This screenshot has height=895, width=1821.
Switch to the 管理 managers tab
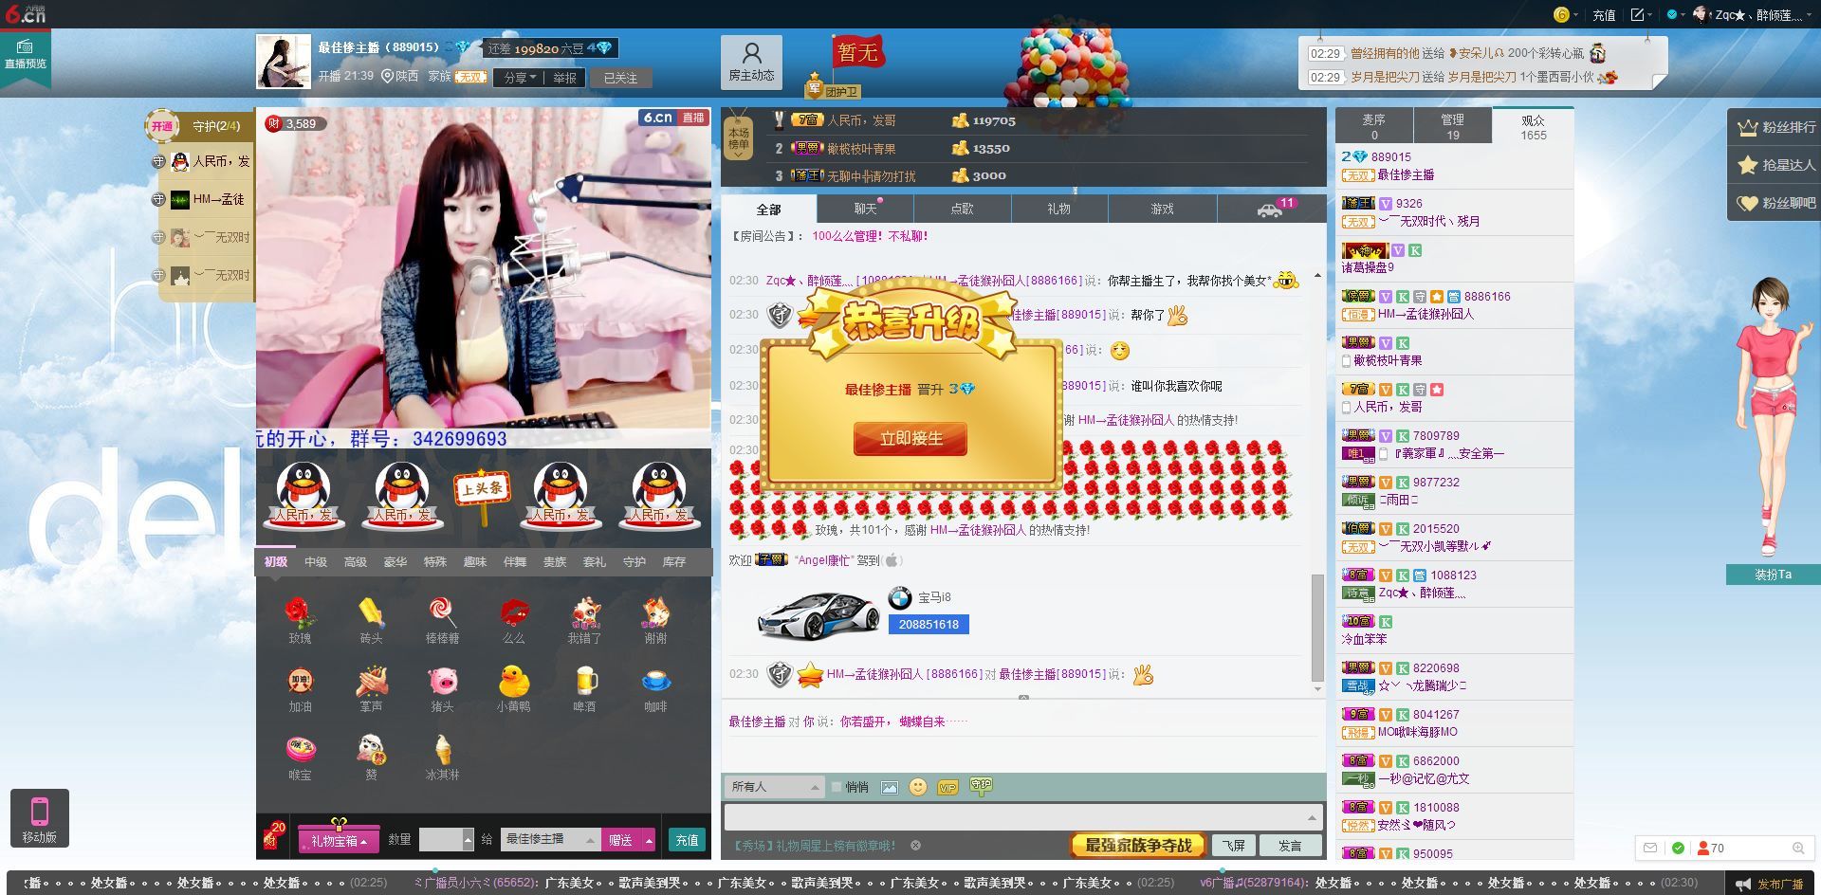point(1452,126)
